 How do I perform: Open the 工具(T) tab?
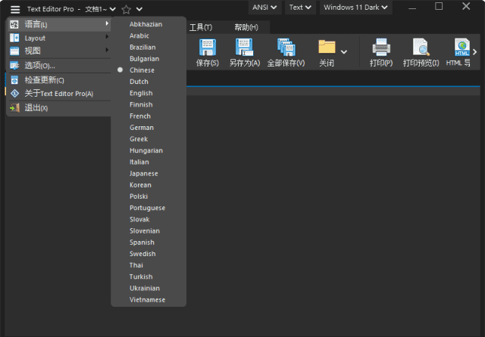point(201,27)
